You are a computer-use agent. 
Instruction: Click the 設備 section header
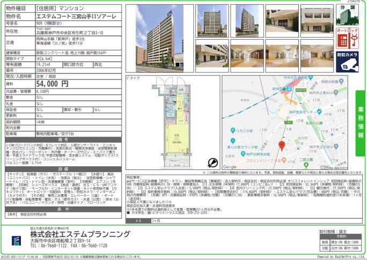[x=63, y=169]
